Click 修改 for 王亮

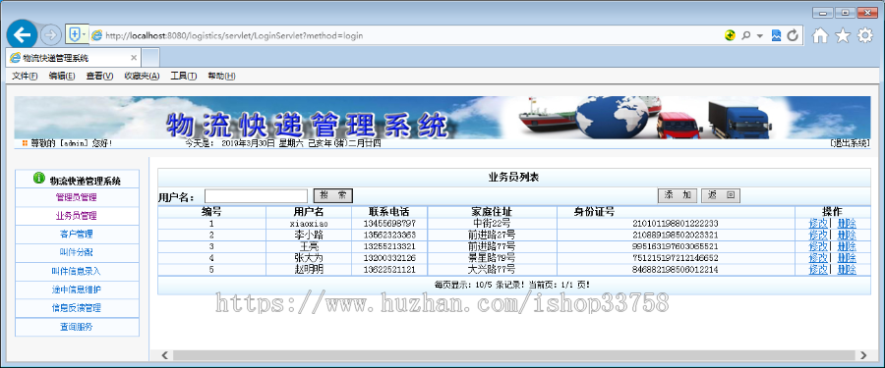pyautogui.click(x=818, y=246)
